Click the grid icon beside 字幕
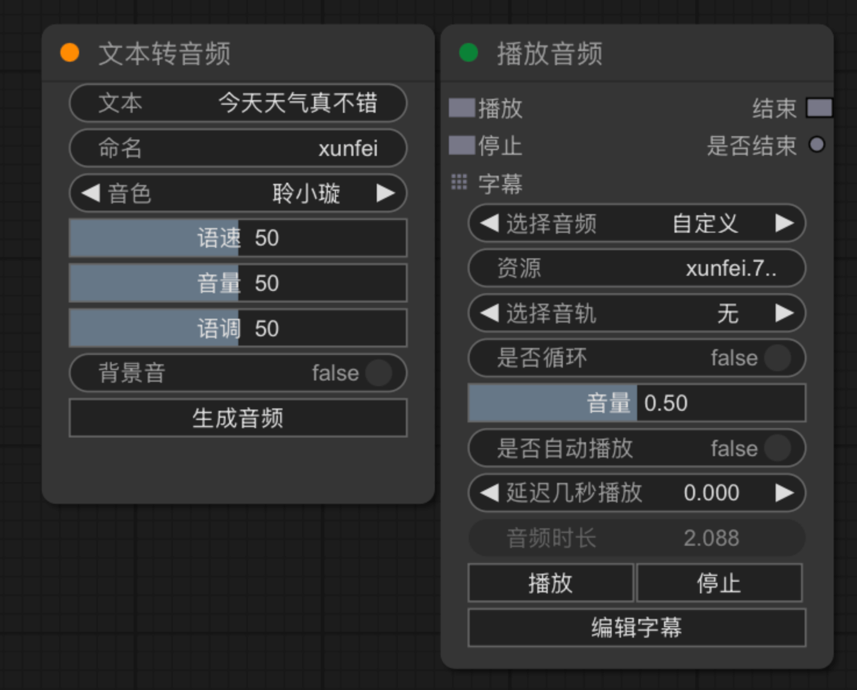857x690 pixels. 459,182
